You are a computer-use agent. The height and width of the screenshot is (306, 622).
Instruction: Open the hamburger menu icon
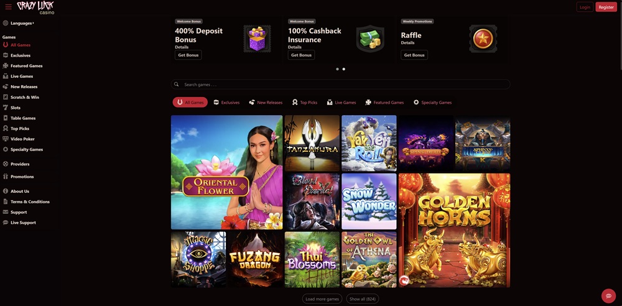click(x=8, y=7)
